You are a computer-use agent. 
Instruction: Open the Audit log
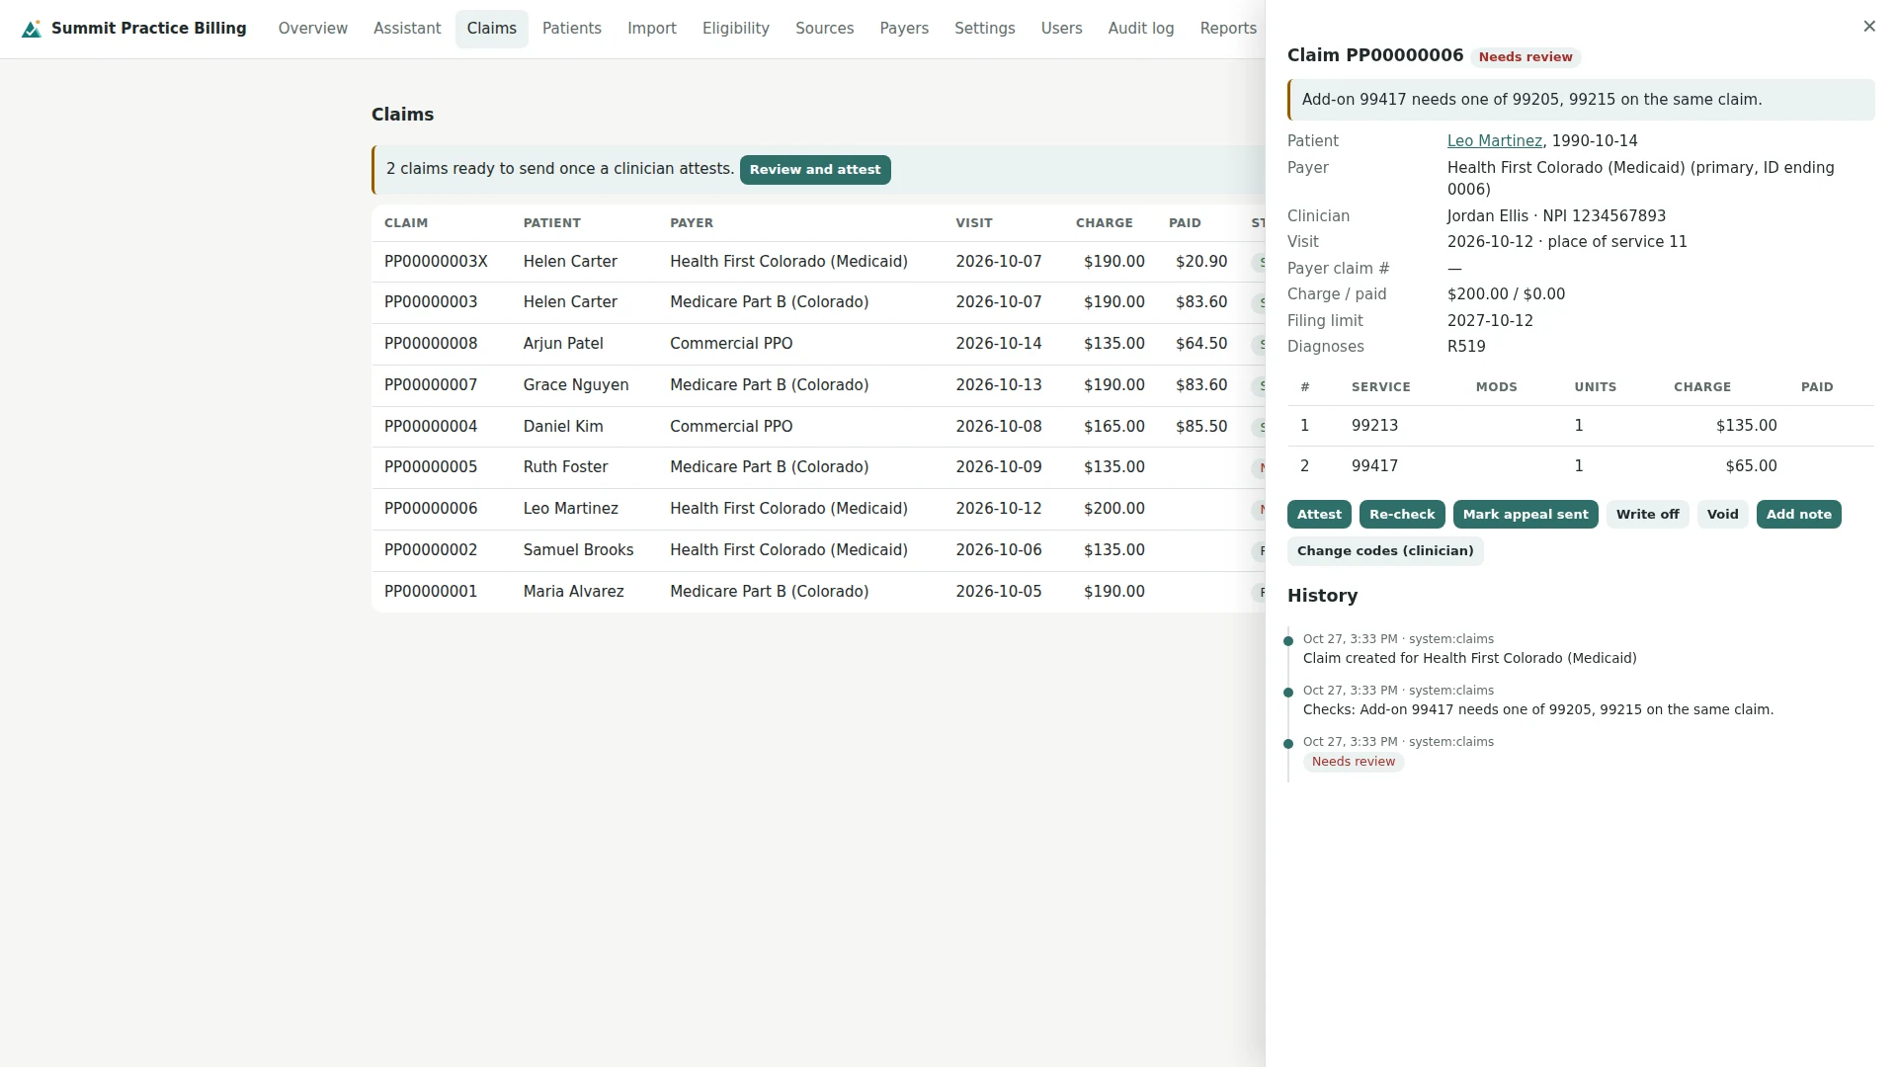[x=1141, y=29]
